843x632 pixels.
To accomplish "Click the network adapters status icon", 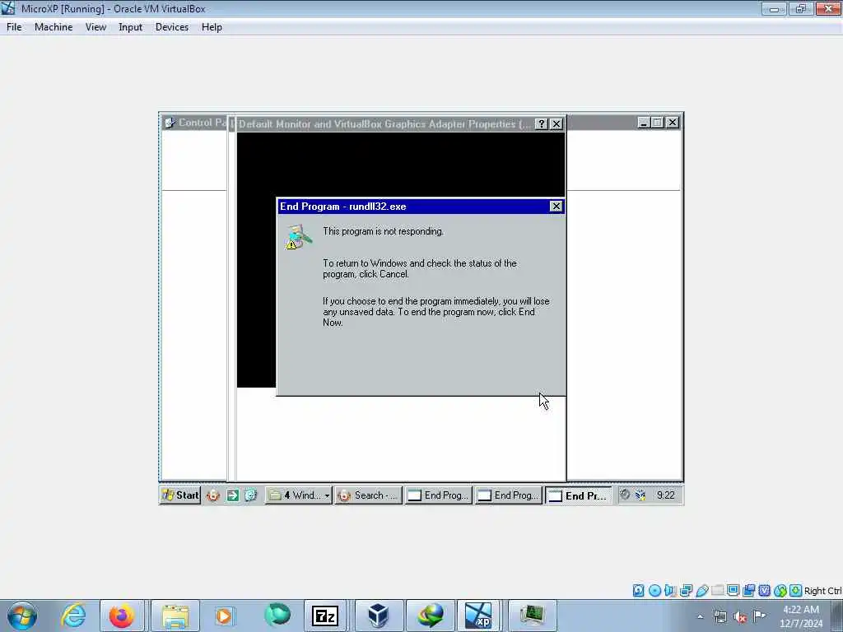I will (686, 591).
